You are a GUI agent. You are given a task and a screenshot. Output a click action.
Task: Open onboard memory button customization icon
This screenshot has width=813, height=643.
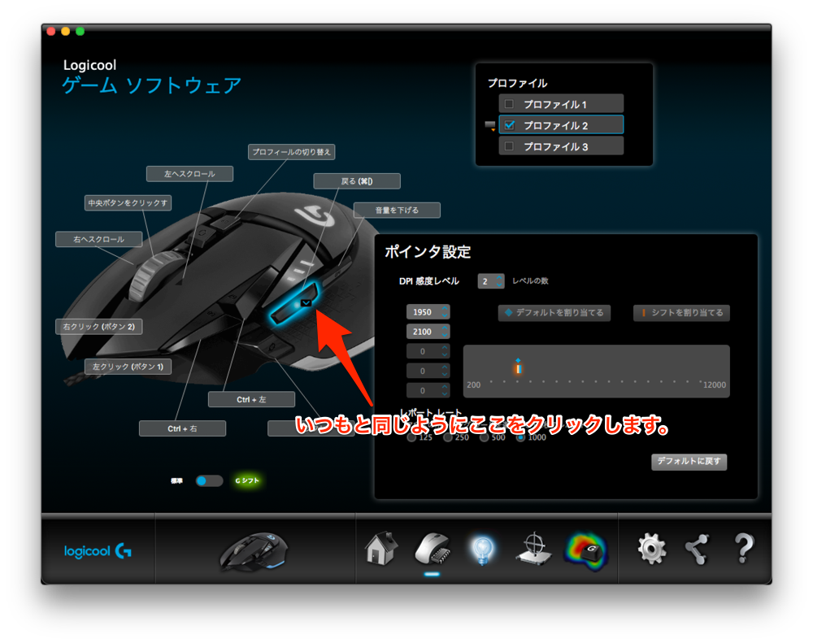click(x=433, y=549)
